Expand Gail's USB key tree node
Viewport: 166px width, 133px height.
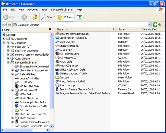(x=13, y=74)
